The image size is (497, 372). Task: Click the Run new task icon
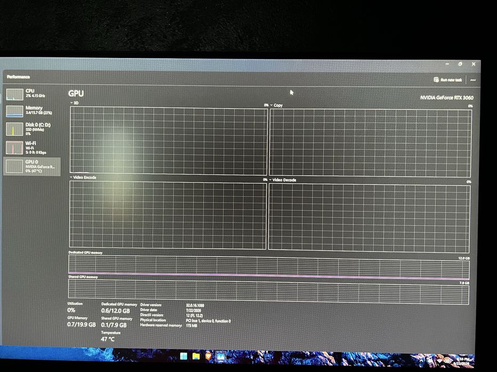click(436, 79)
